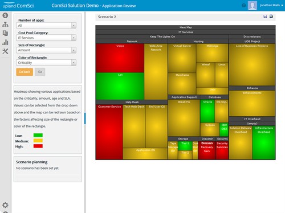Click the export icon next to save
Viewport: 285px width, 213px height.
(x=271, y=17)
